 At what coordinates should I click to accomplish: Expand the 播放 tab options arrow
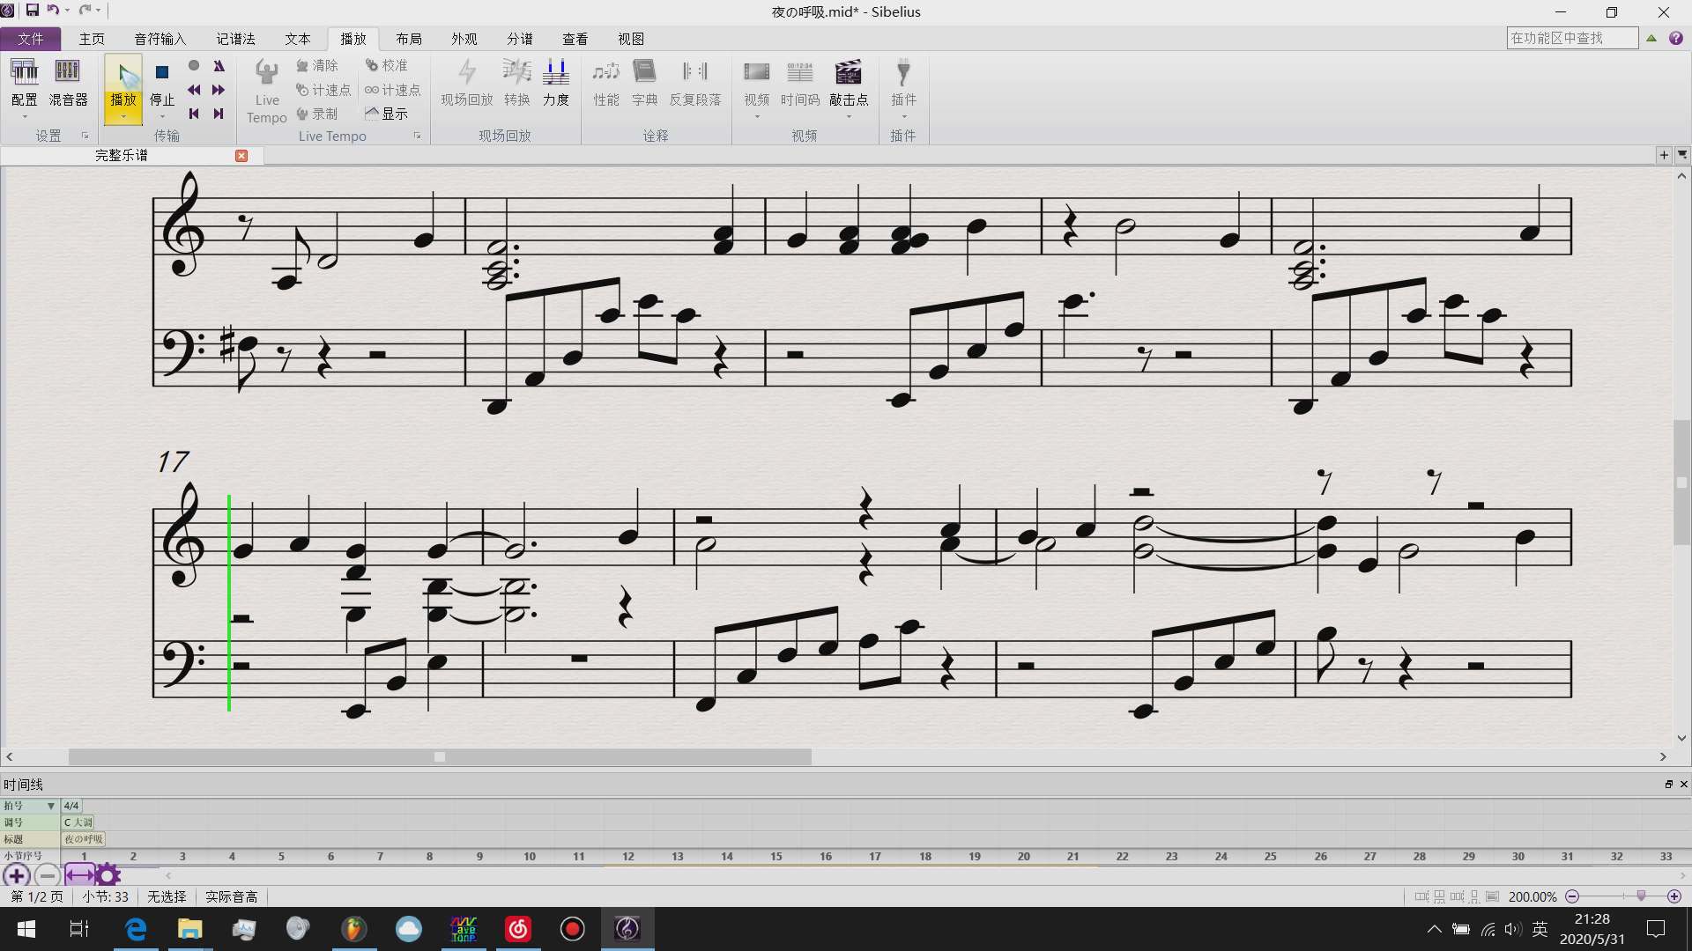tap(123, 115)
